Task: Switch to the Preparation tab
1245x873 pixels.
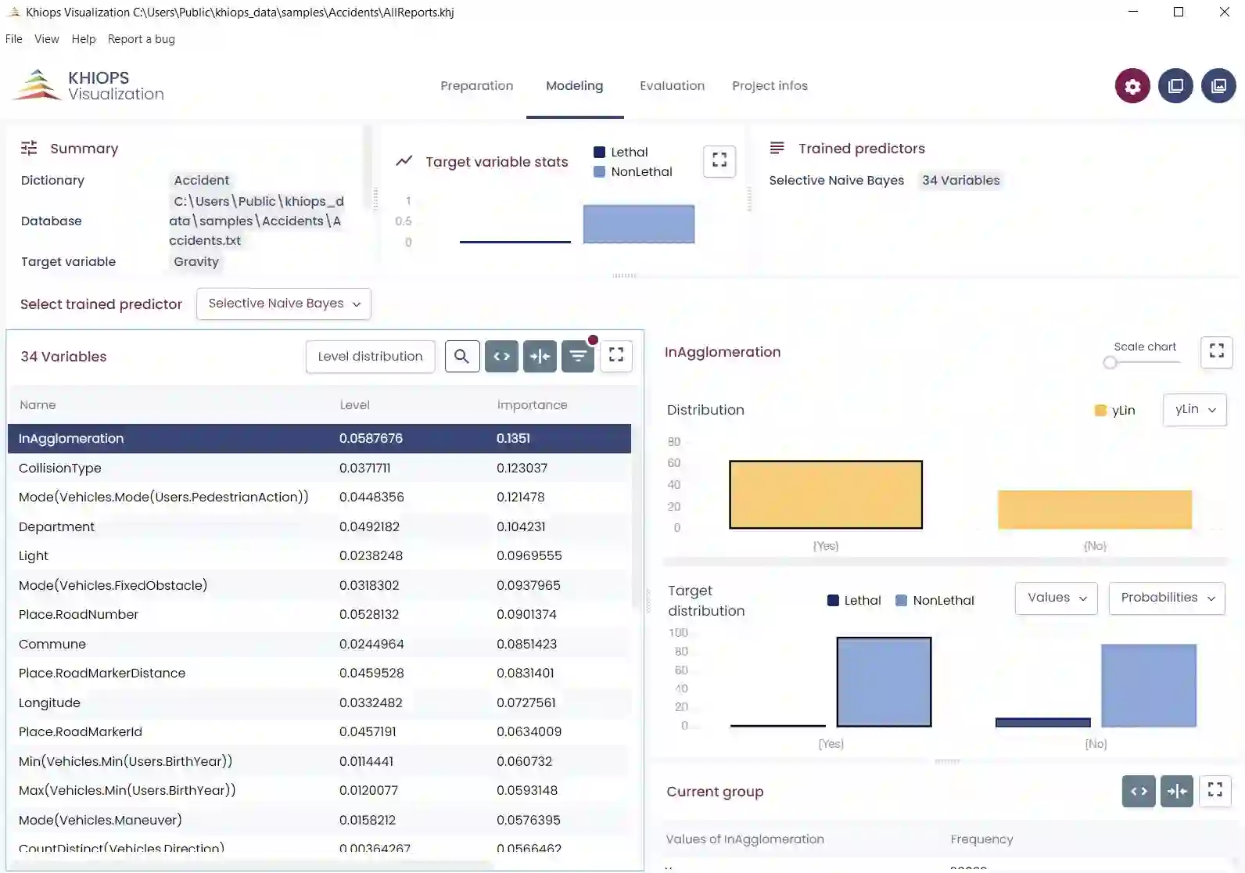Action: tap(477, 86)
